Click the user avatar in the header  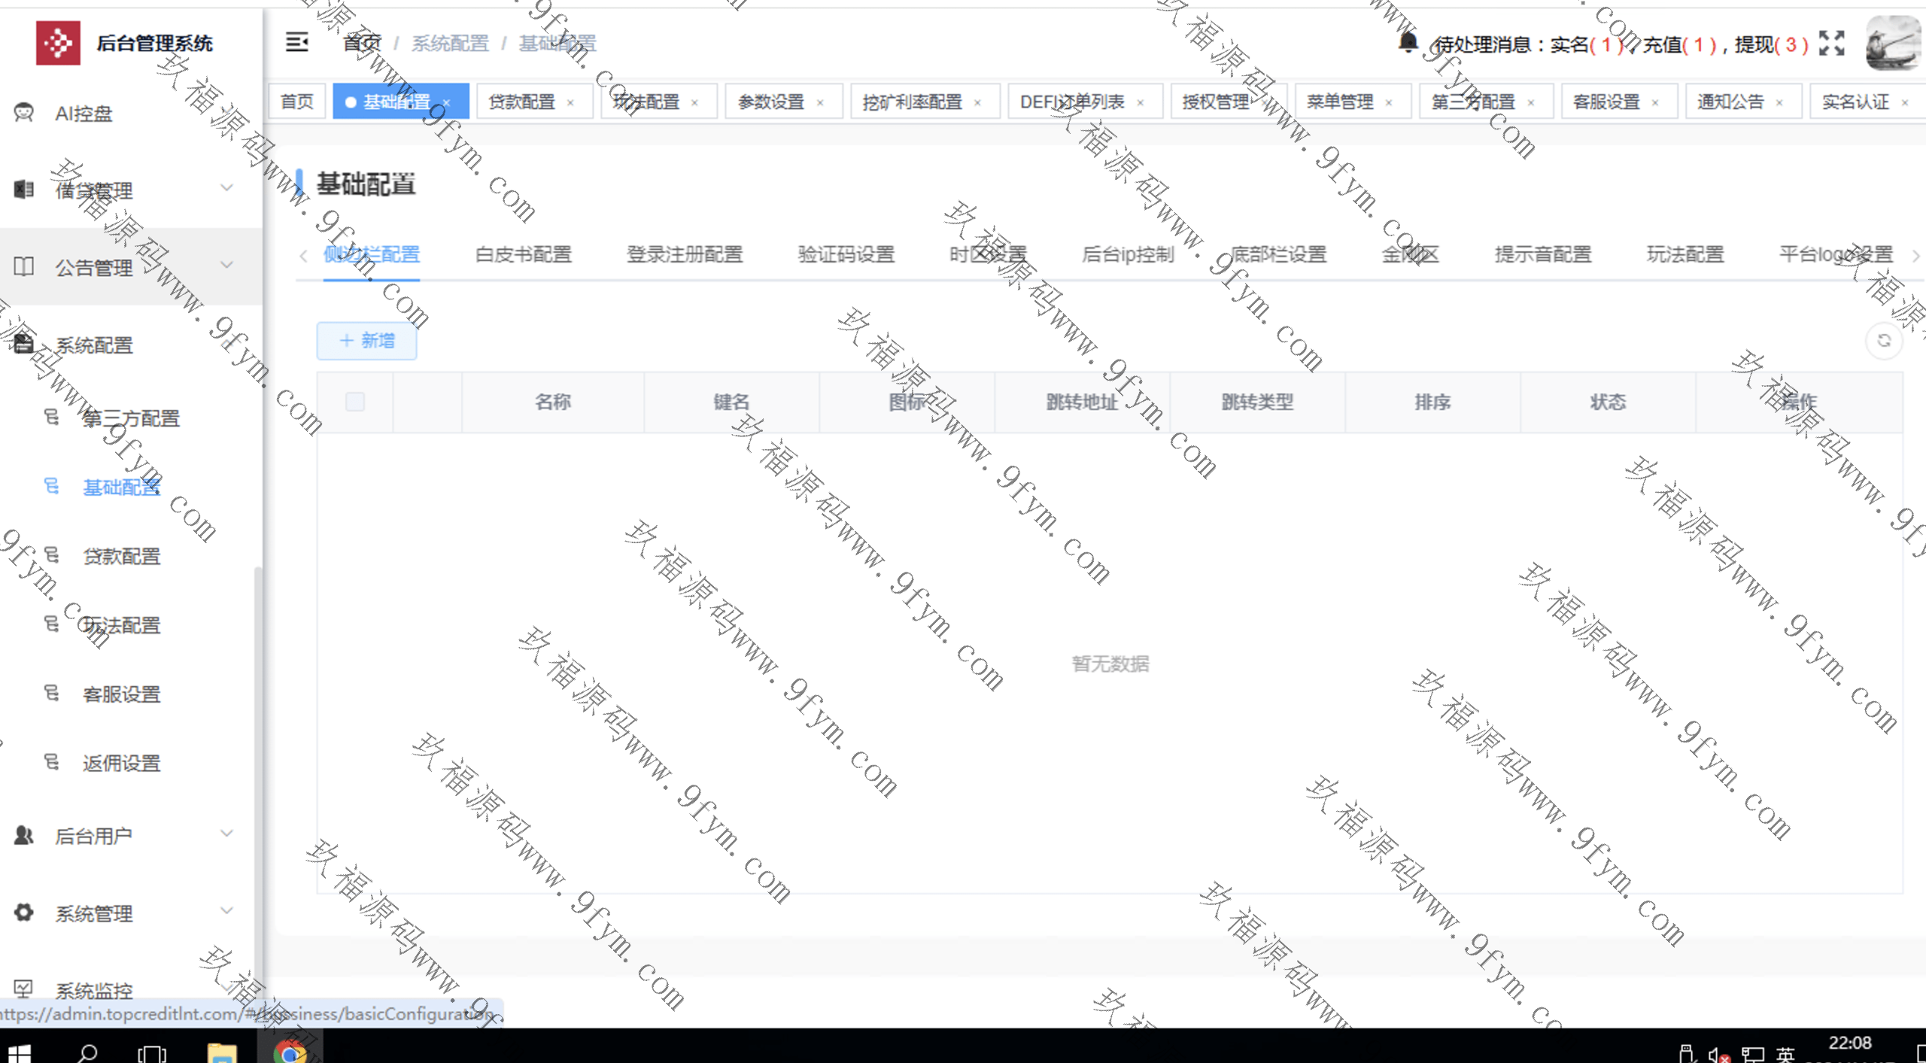click(x=1893, y=44)
